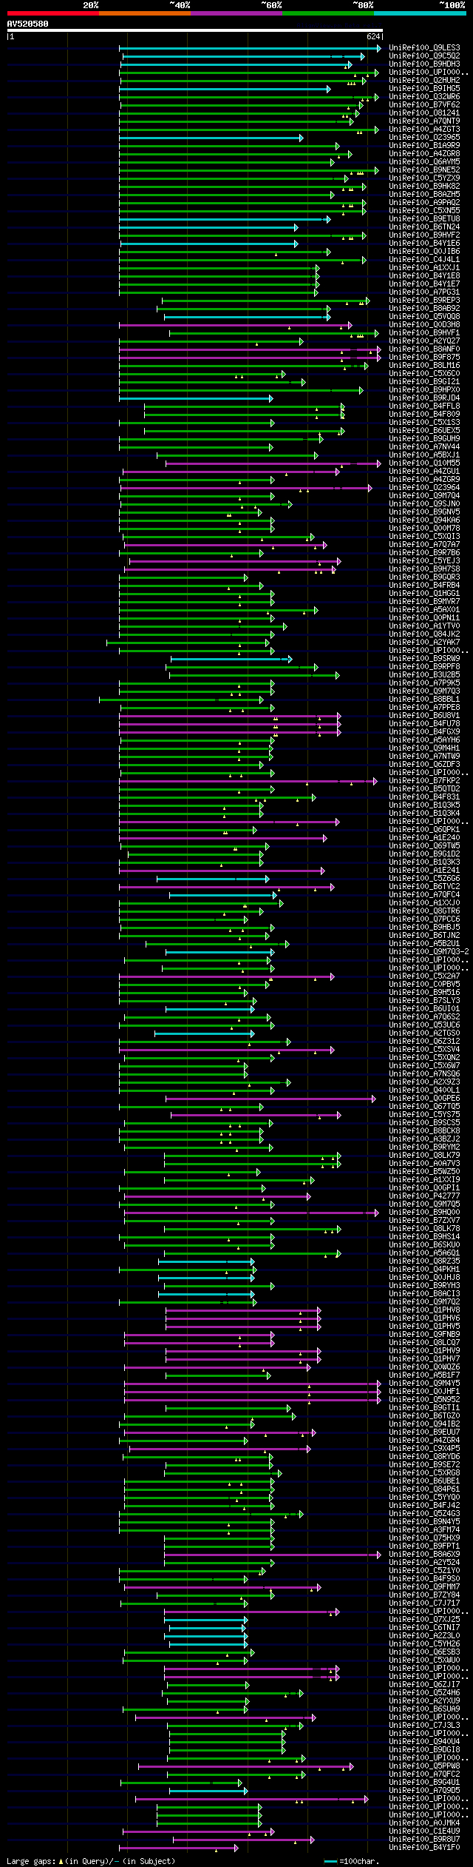Screen dimensions: 473x1867
Task: Select the UniRef100_A4ZGT3 label
Action: [424, 130]
